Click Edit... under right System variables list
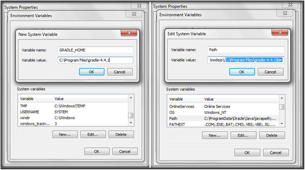The height and width of the screenshot is (170, 305). (x=243, y=135)
